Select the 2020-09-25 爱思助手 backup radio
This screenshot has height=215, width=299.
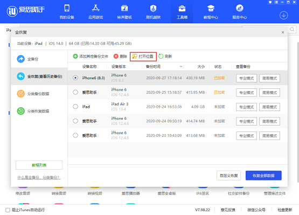click(75, 92)
